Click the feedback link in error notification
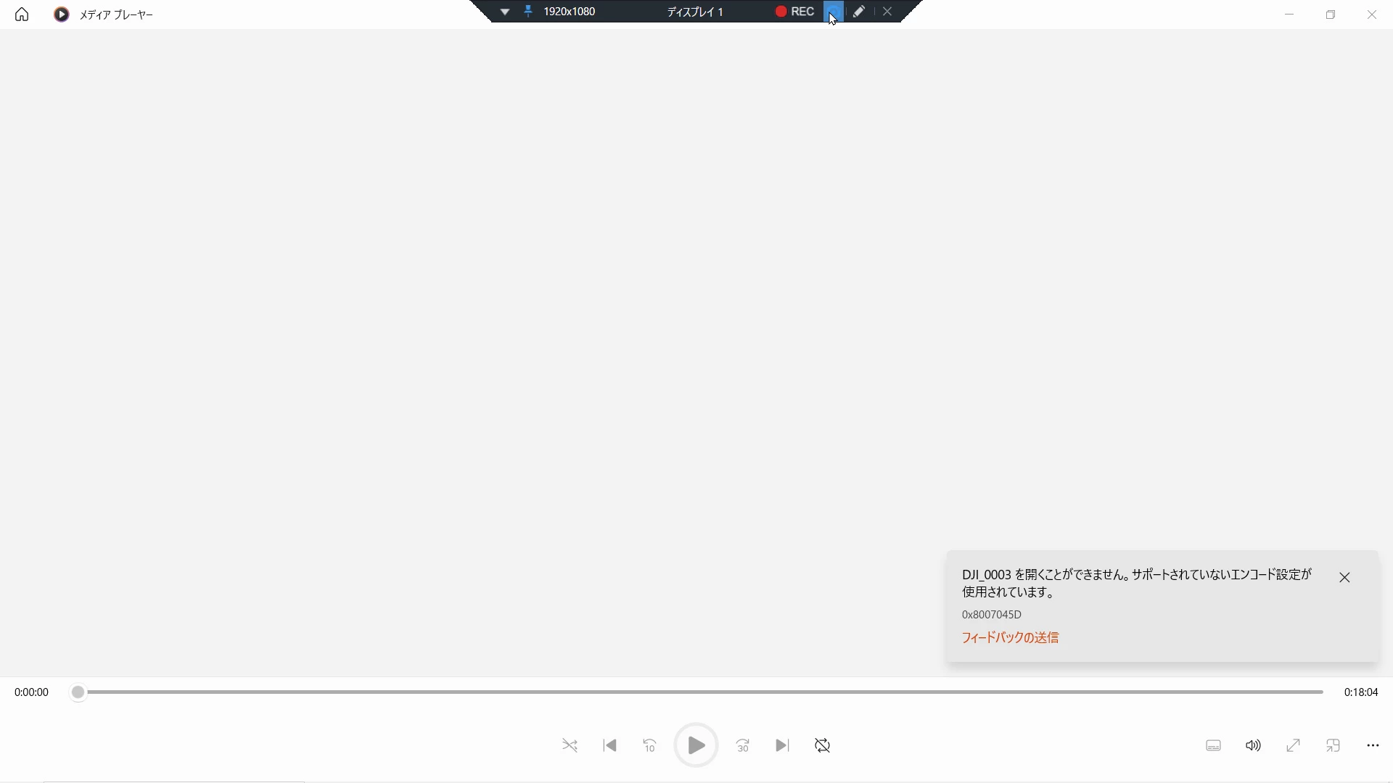 (1010, 637)
